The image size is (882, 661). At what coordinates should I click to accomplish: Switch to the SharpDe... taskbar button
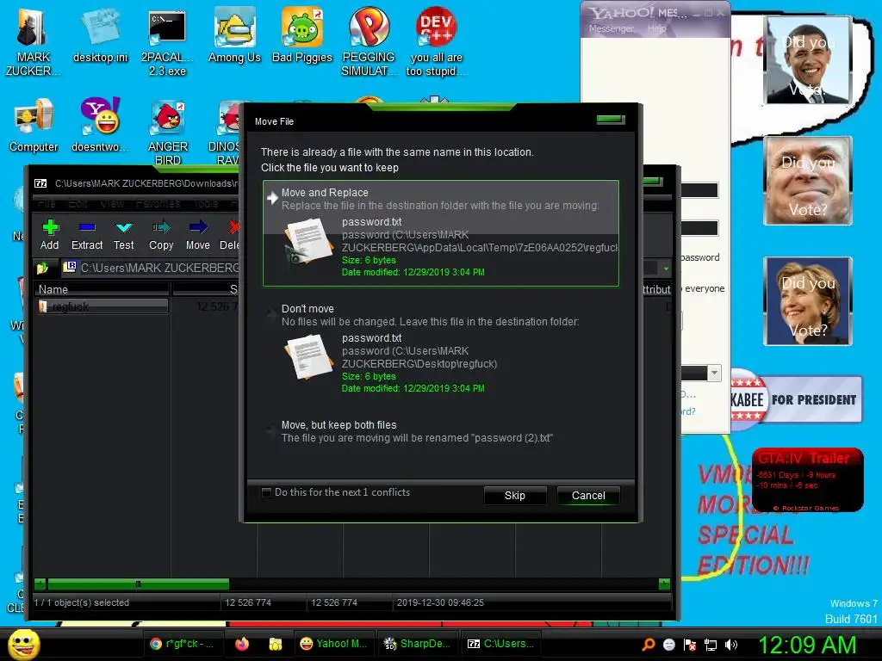(418, 644)
